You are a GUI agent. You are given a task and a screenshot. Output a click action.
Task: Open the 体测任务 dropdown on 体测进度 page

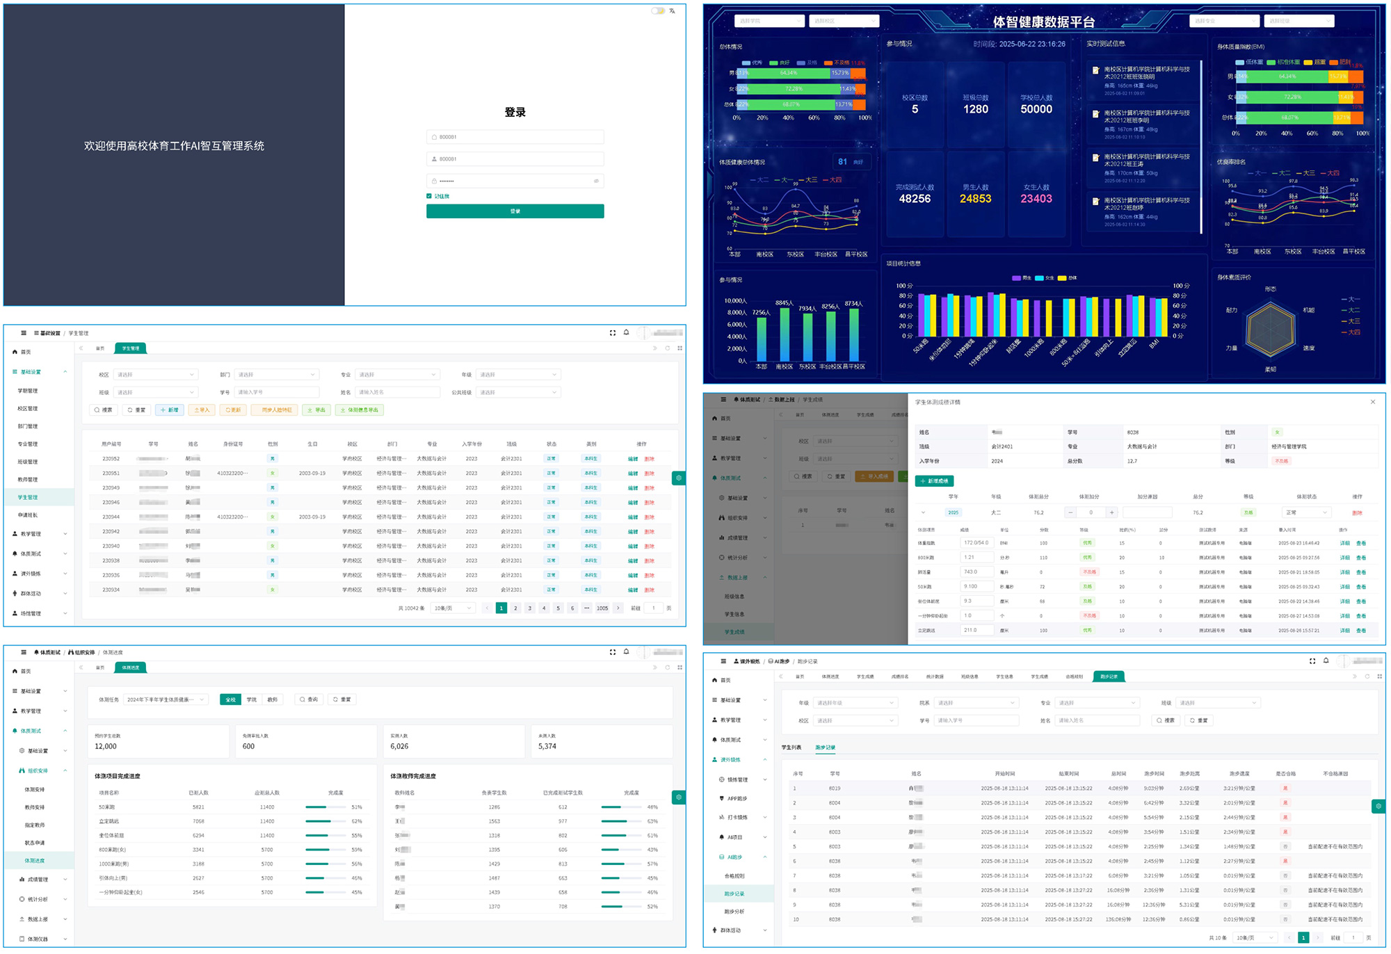[x=166, y=700]
